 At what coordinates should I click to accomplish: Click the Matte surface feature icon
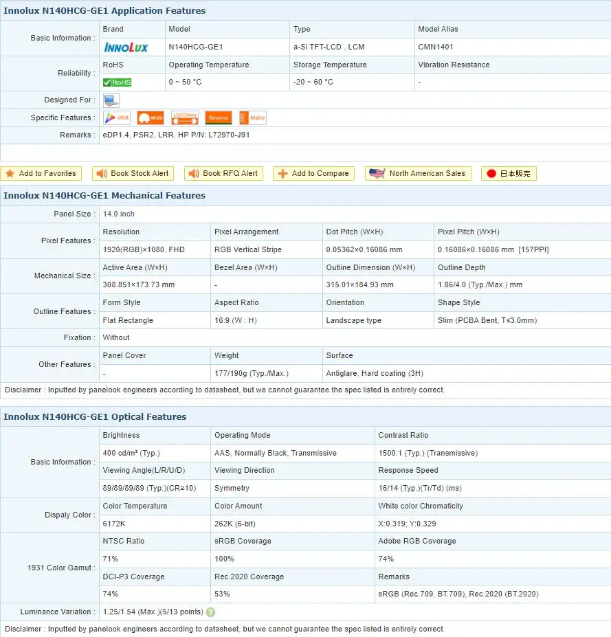(x=253, y=118)
